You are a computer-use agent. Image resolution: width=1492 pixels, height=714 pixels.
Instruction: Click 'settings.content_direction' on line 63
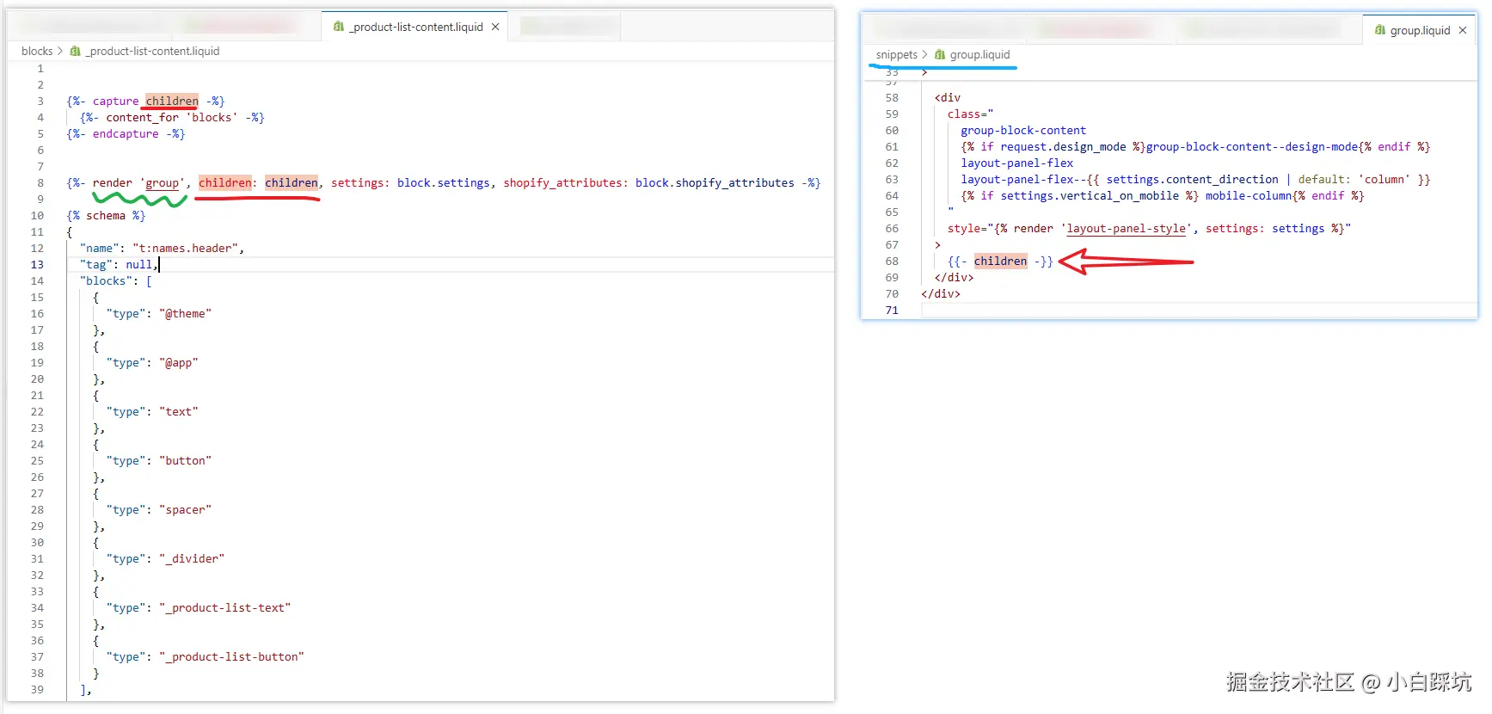pos(1193,179)
